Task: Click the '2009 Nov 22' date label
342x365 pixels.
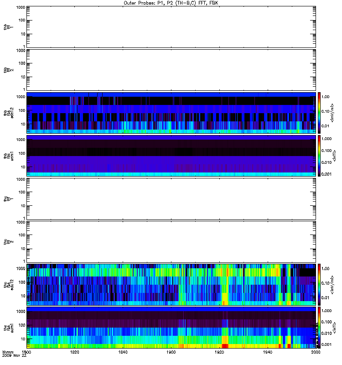Action: (14, 355)
